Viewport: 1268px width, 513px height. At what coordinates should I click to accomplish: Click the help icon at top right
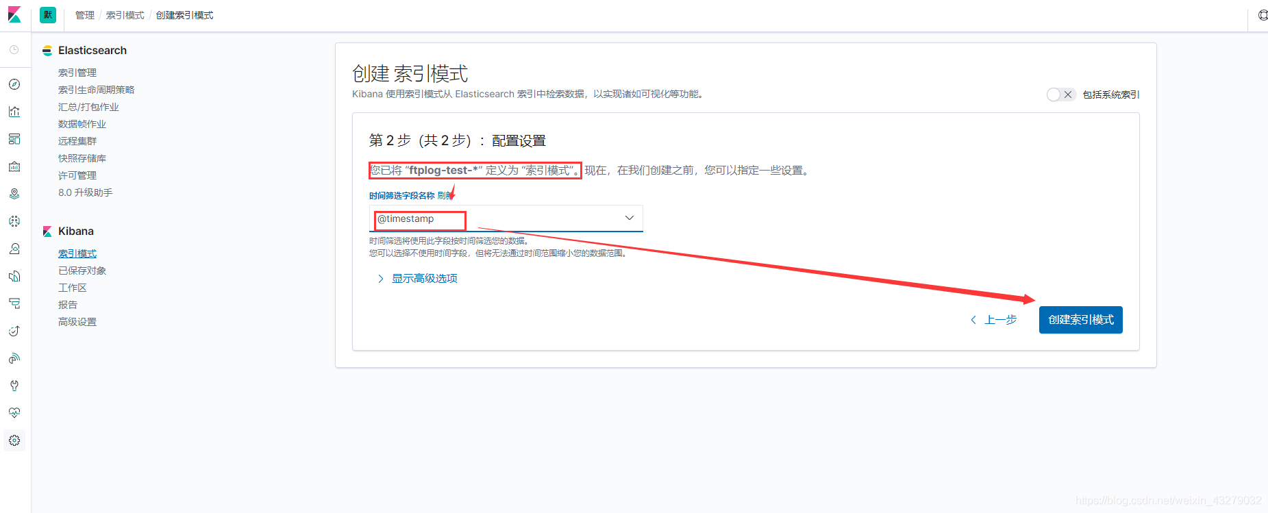(1263, 15)
